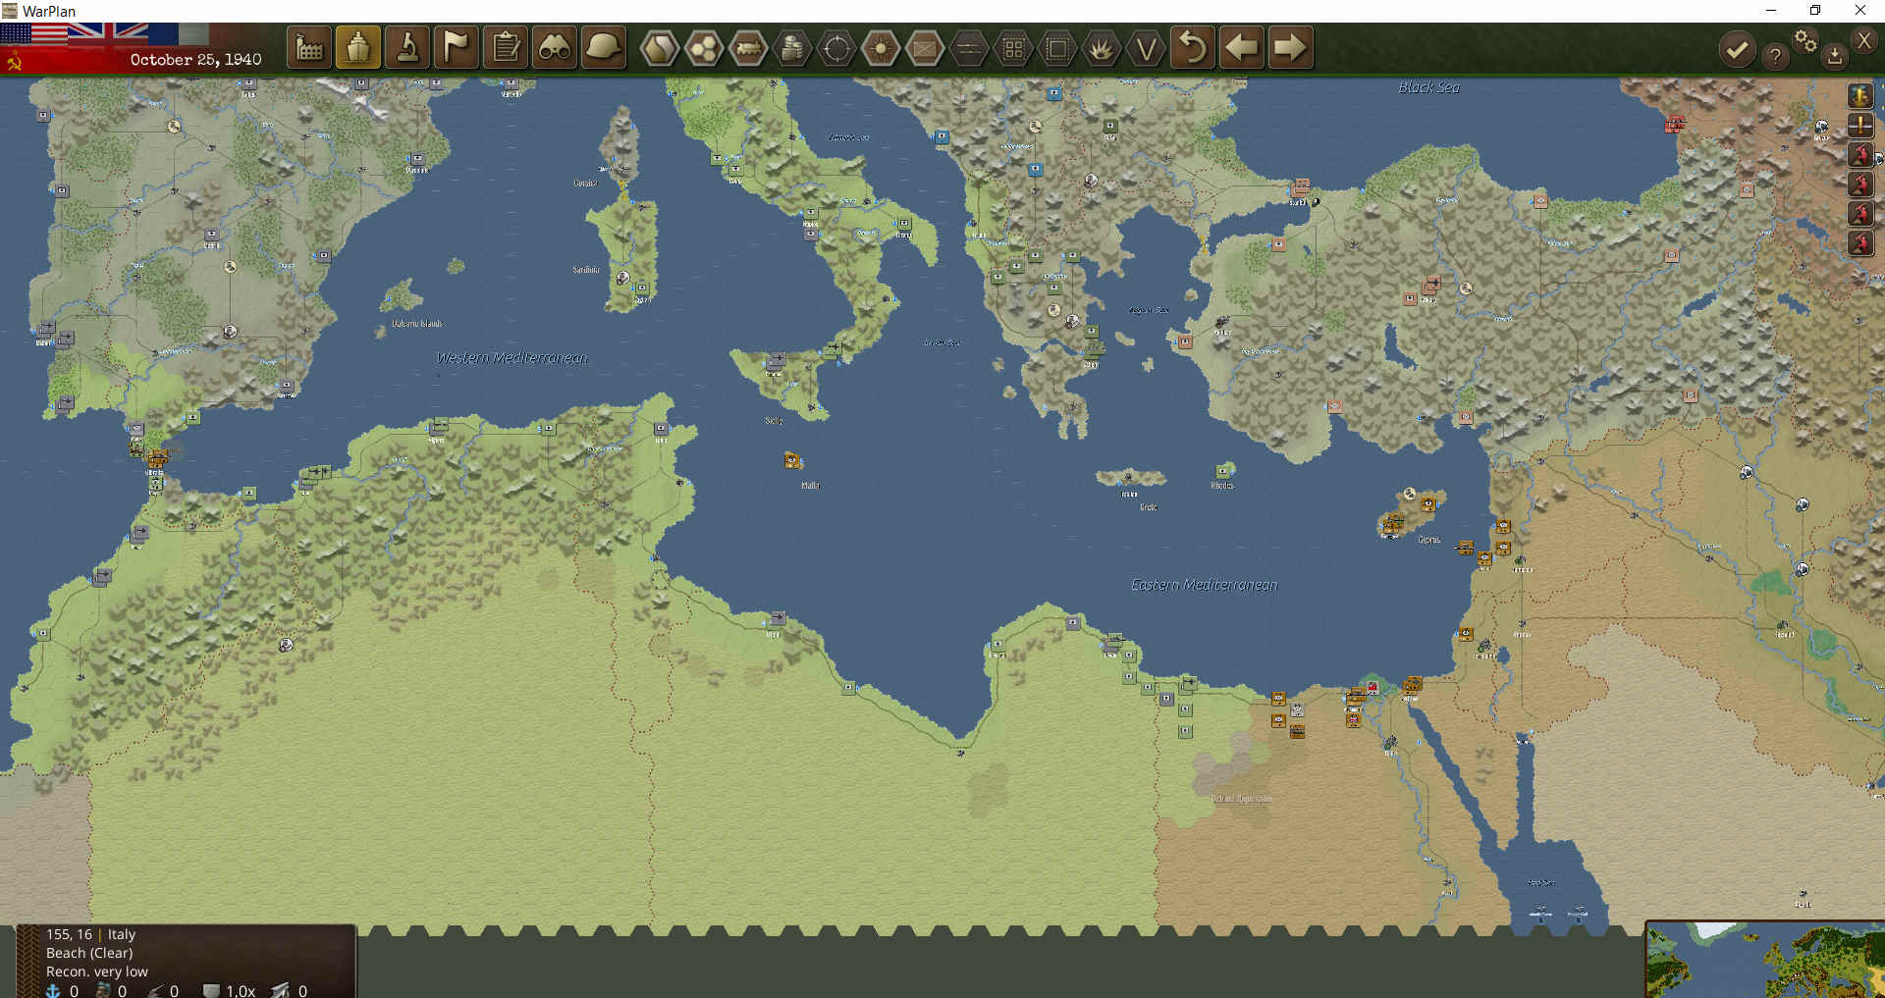The width and height of the screenshot is (1885, 998).
Task: Click the 'Eastern Mediterranean' sea label
Action: click(1205, 585)
